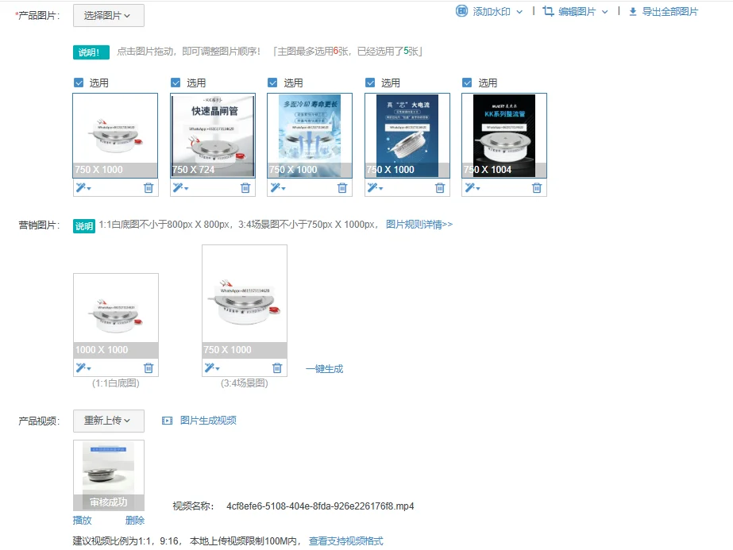733x550 pixels.
Task: Click 图片生成视频 link text
Action: tap(208, 420)
